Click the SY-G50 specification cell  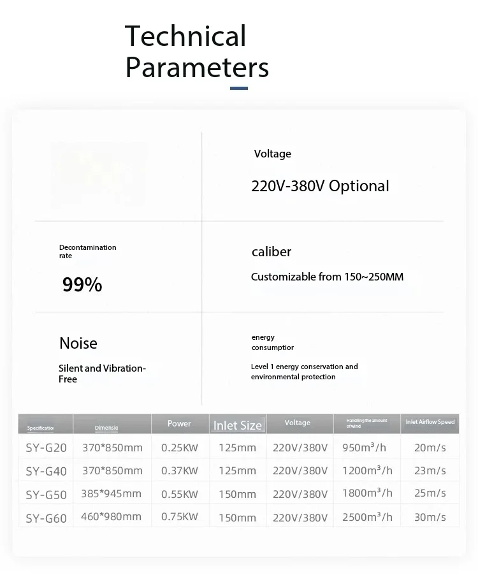pos(46,495)
